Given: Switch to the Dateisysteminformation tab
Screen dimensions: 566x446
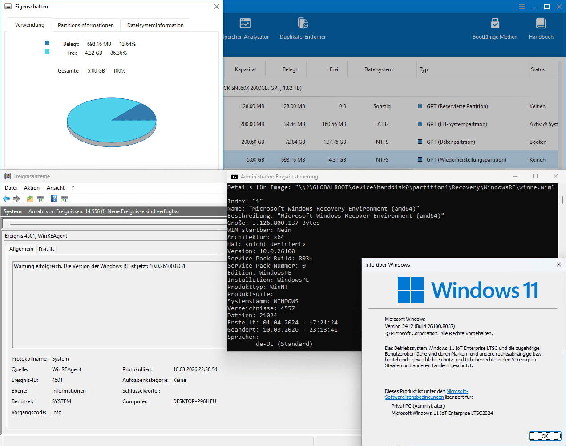Looking at the screenshot, I should tap(155, 25).
